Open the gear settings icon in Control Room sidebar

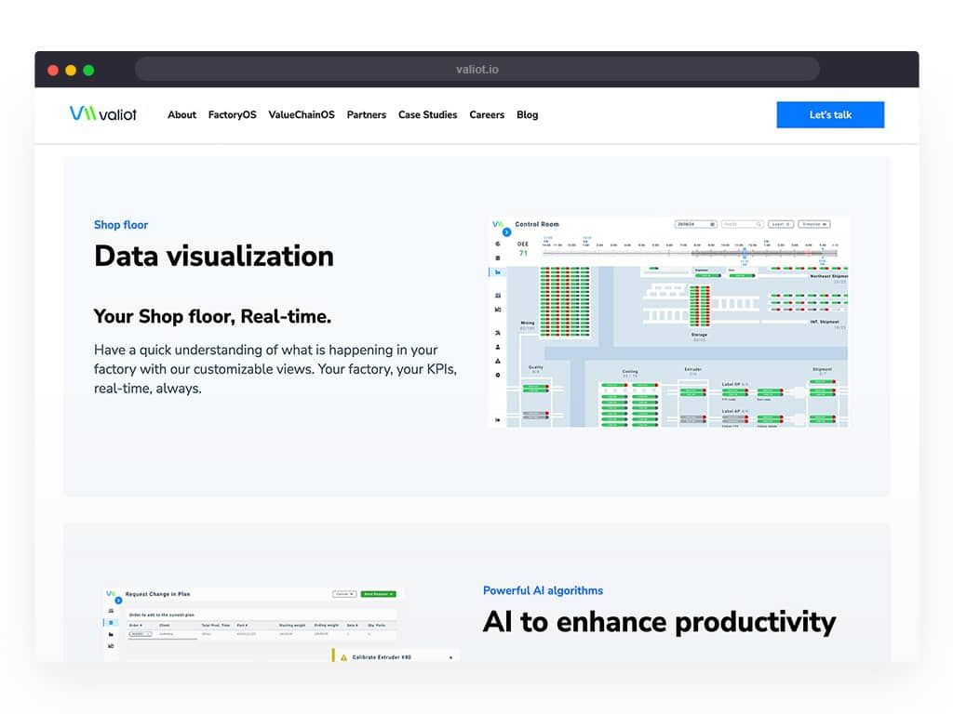(x=498, y=376)
